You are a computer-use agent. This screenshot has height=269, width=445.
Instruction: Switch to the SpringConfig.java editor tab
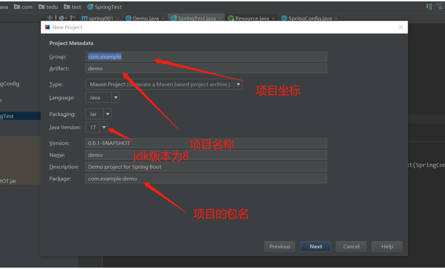[x=310, y=19]
